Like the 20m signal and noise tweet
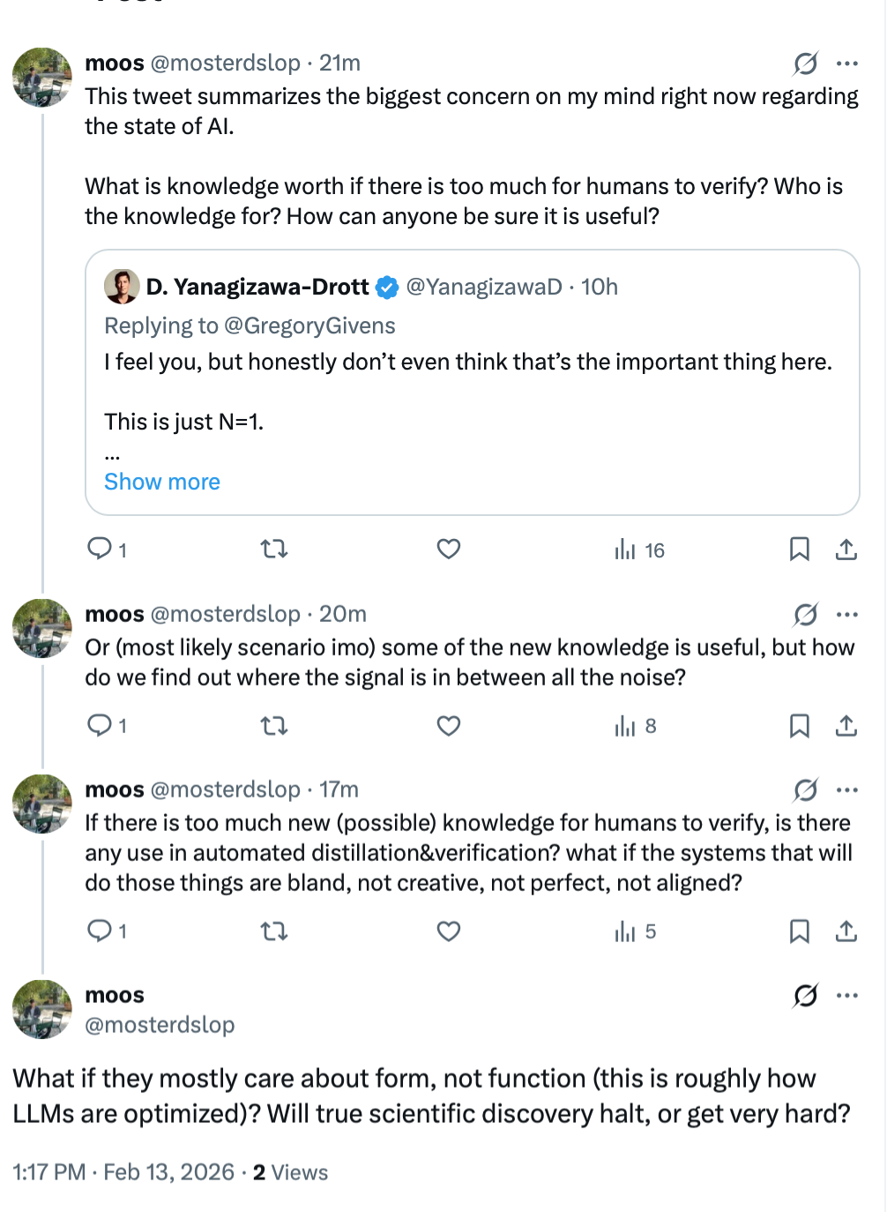The image size is (887, 1212). click(x=449, y=726)
